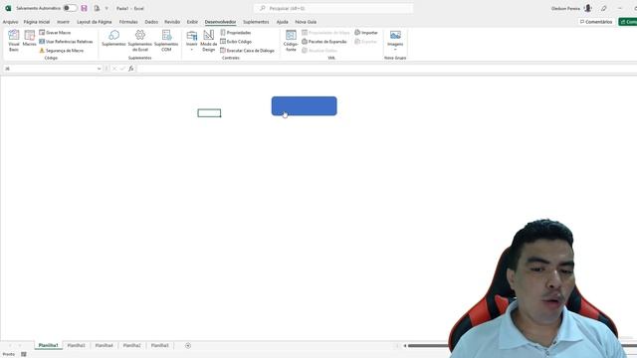Add a new sheet with plus icon
The height and width of the screenshot is (358, 637).
click(188, 346)
